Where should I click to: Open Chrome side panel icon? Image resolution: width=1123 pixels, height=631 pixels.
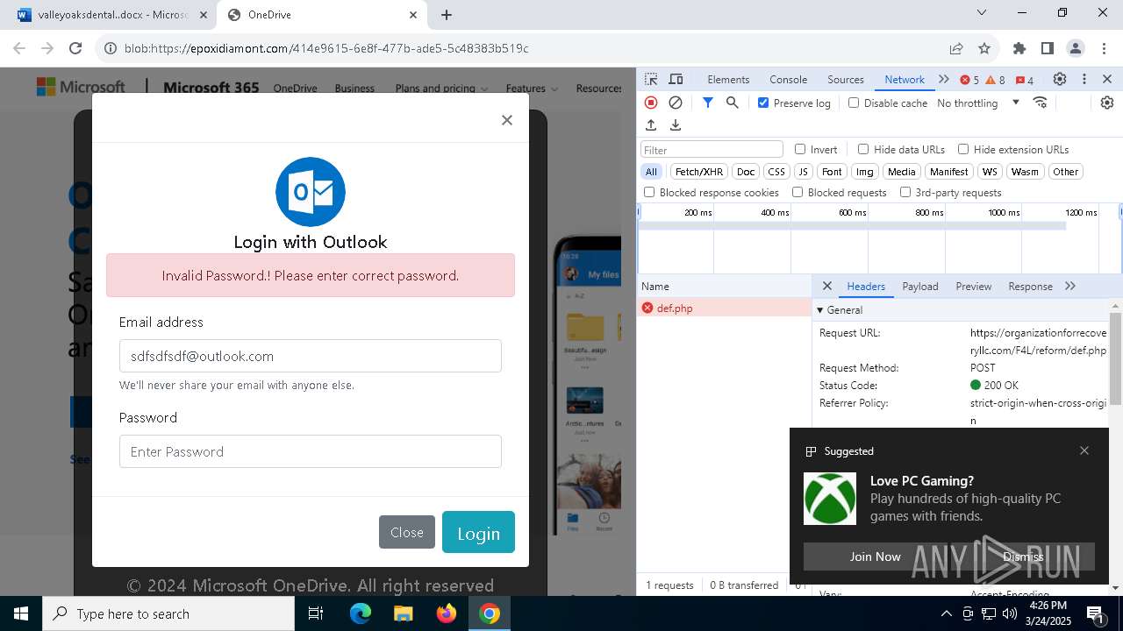tap(1048, 48)
